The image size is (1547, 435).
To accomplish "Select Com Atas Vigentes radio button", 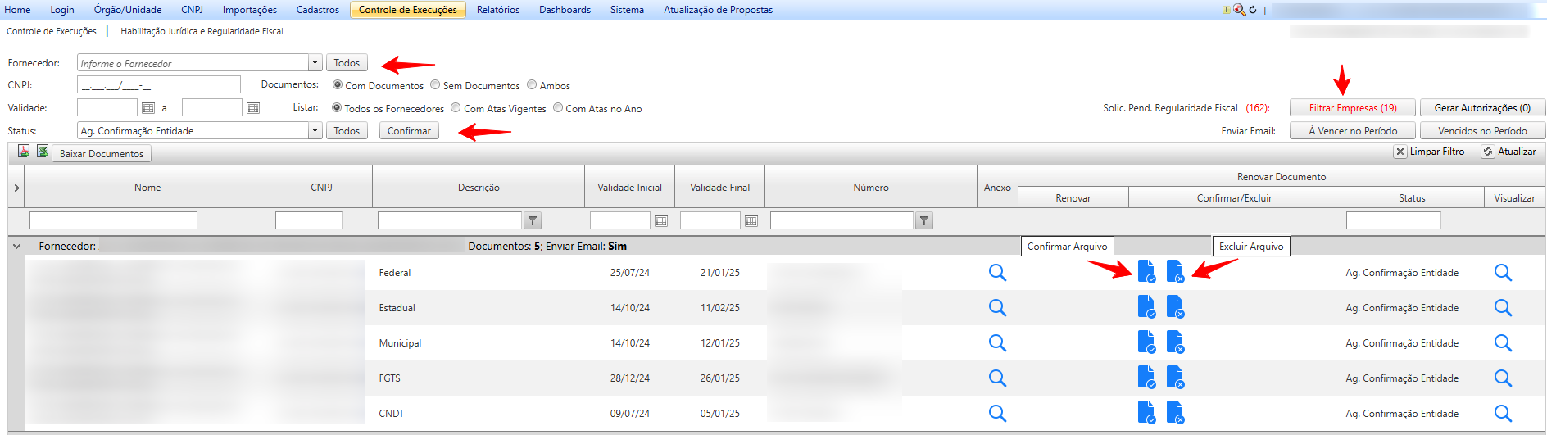I will (456, 108).
